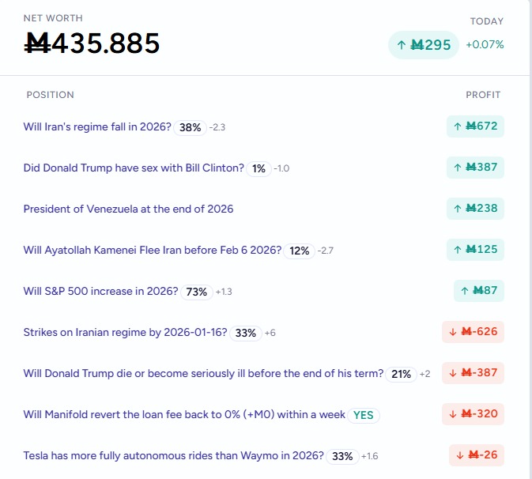Click the 73% probability badge
Viewport: 532px width, 479px height.
(196, 292)
